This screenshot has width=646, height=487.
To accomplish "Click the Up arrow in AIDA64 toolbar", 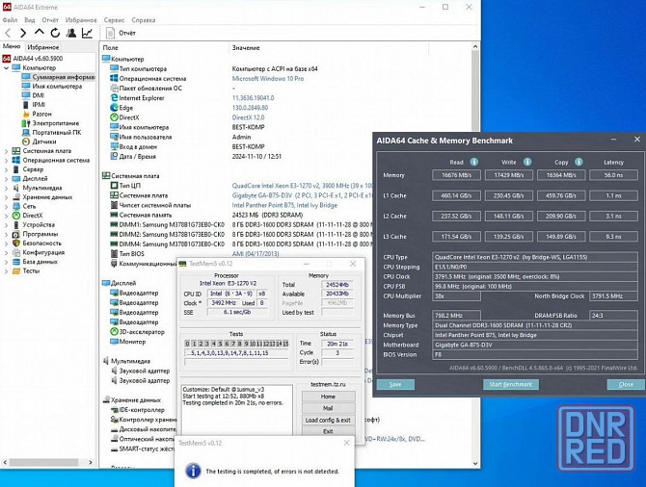I will tap(40, 32).
